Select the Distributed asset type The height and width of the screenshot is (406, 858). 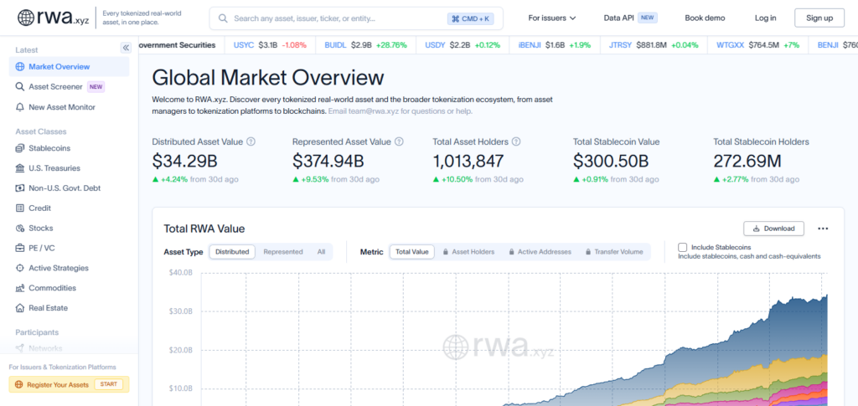(232, 252)
